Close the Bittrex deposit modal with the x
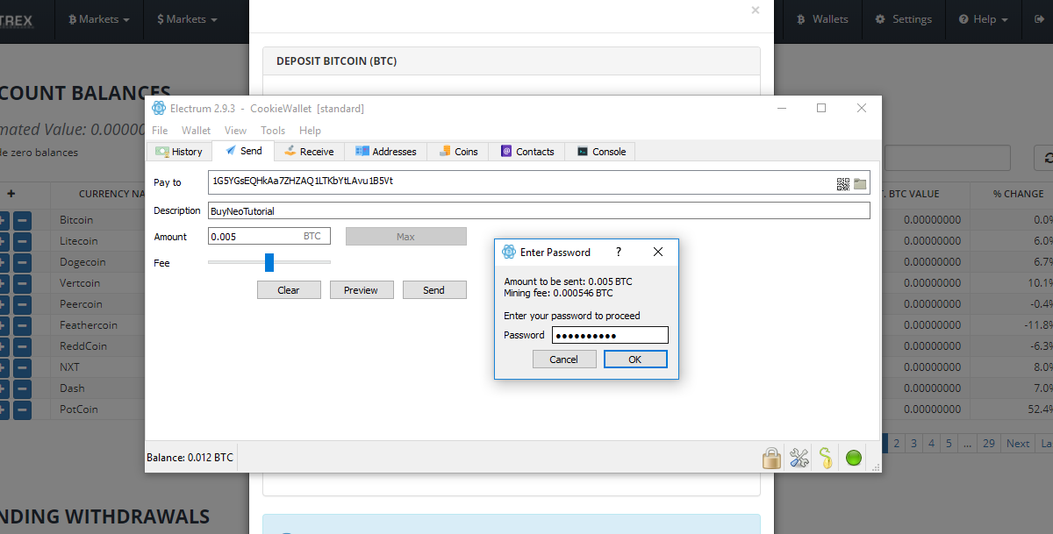 coord(756,11)
